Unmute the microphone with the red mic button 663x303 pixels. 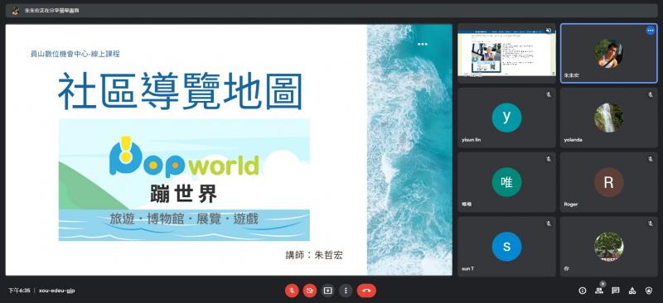tap(292, 291)
